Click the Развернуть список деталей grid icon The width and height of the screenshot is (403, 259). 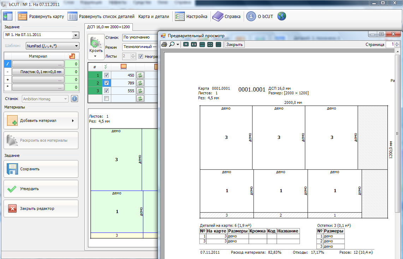(x=72, y=17)
